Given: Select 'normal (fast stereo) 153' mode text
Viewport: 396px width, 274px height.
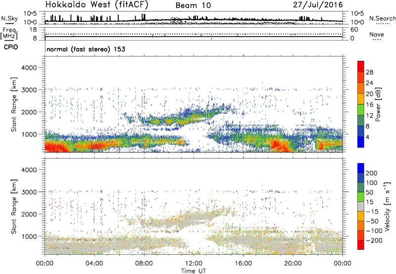Looking at the screenshot, I should point(86,49).
